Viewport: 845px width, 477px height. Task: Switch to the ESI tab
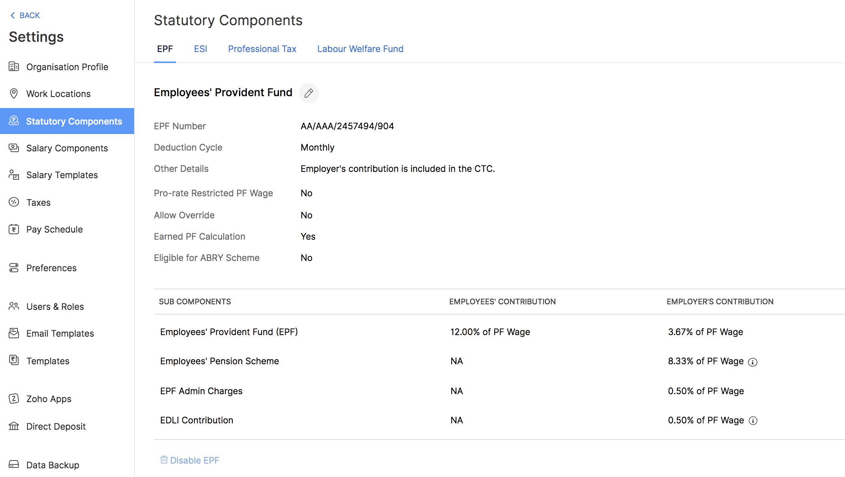click(x=200, y=49)
